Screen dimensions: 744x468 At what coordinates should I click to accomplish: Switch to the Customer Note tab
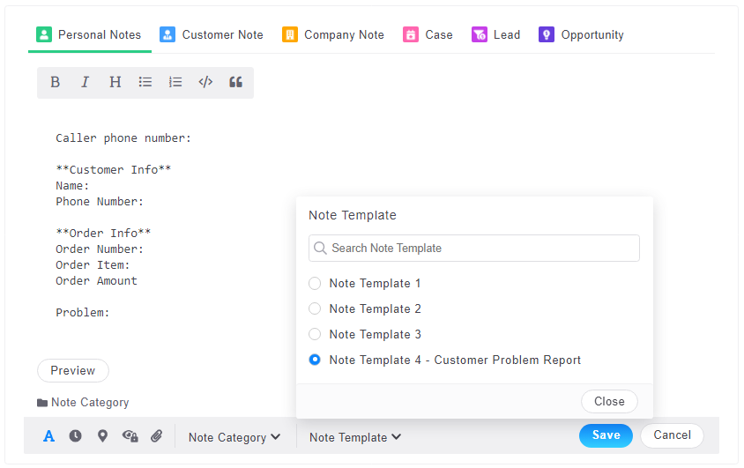click(x=212, y=35)
